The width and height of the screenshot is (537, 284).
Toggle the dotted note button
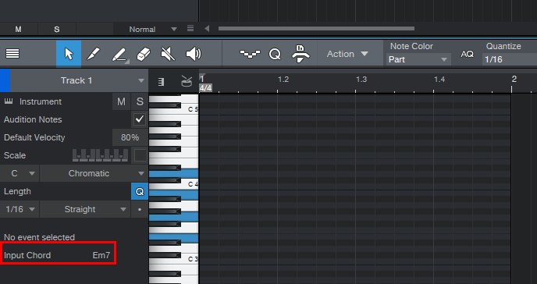[x=140, y=209]
